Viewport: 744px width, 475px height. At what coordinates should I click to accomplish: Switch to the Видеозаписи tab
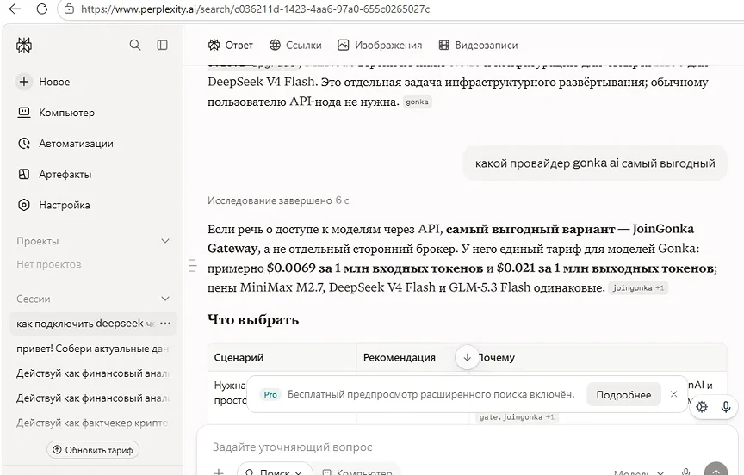478,45
